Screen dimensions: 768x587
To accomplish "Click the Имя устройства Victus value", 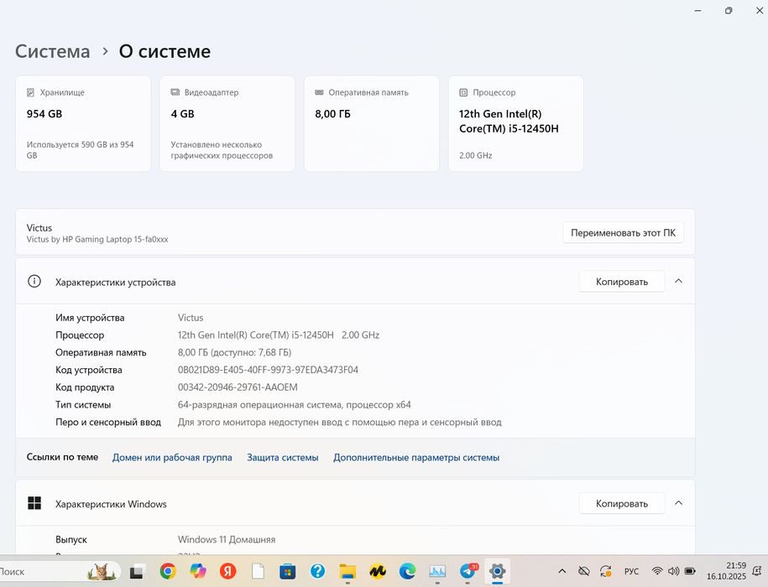I will (x=191, y=318).
